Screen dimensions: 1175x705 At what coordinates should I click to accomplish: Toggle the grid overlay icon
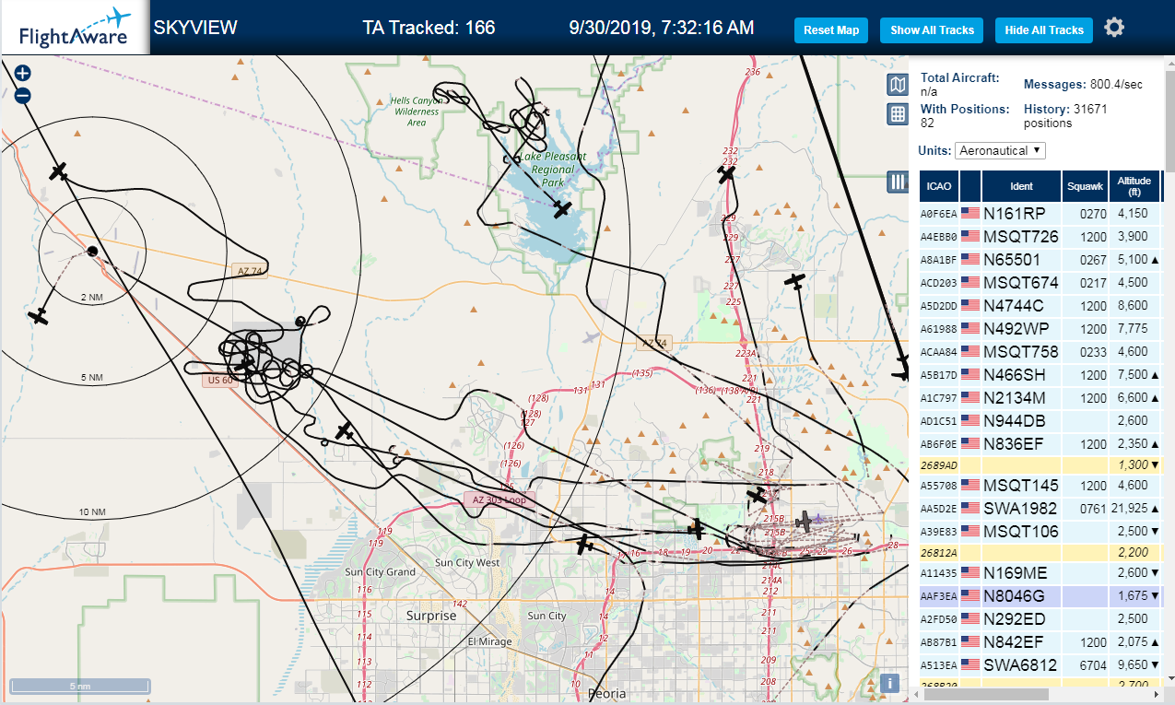click(898, 114)
